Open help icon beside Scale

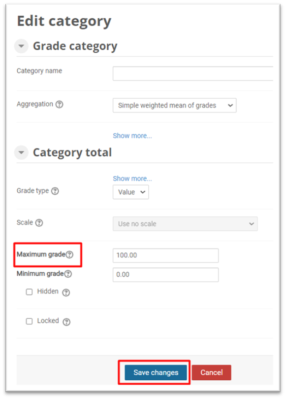[39, 223]
